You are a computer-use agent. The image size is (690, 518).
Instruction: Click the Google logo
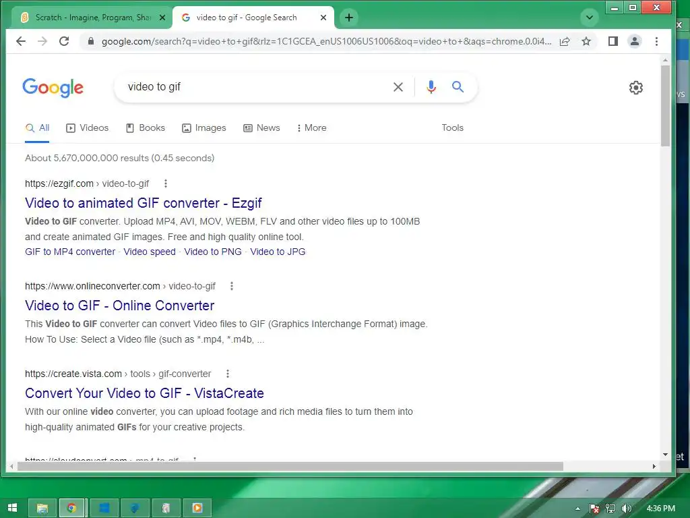coord(53,88)
